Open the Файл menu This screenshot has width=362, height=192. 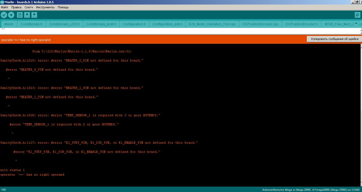pyautogui.click(x=4, y=7)
